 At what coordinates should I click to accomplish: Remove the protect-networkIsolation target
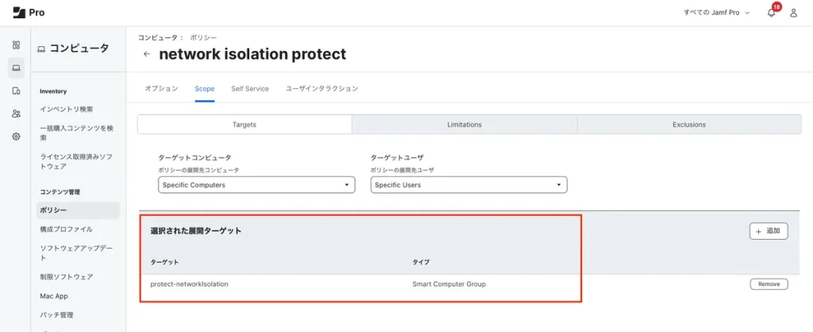769,284
